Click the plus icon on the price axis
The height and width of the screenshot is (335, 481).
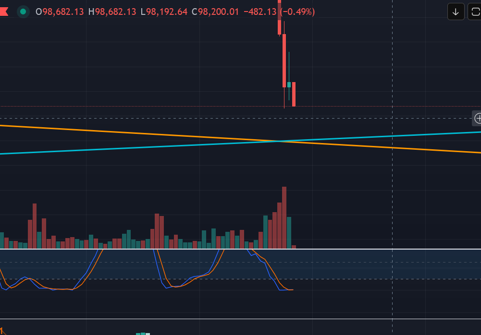click(478, 118)
